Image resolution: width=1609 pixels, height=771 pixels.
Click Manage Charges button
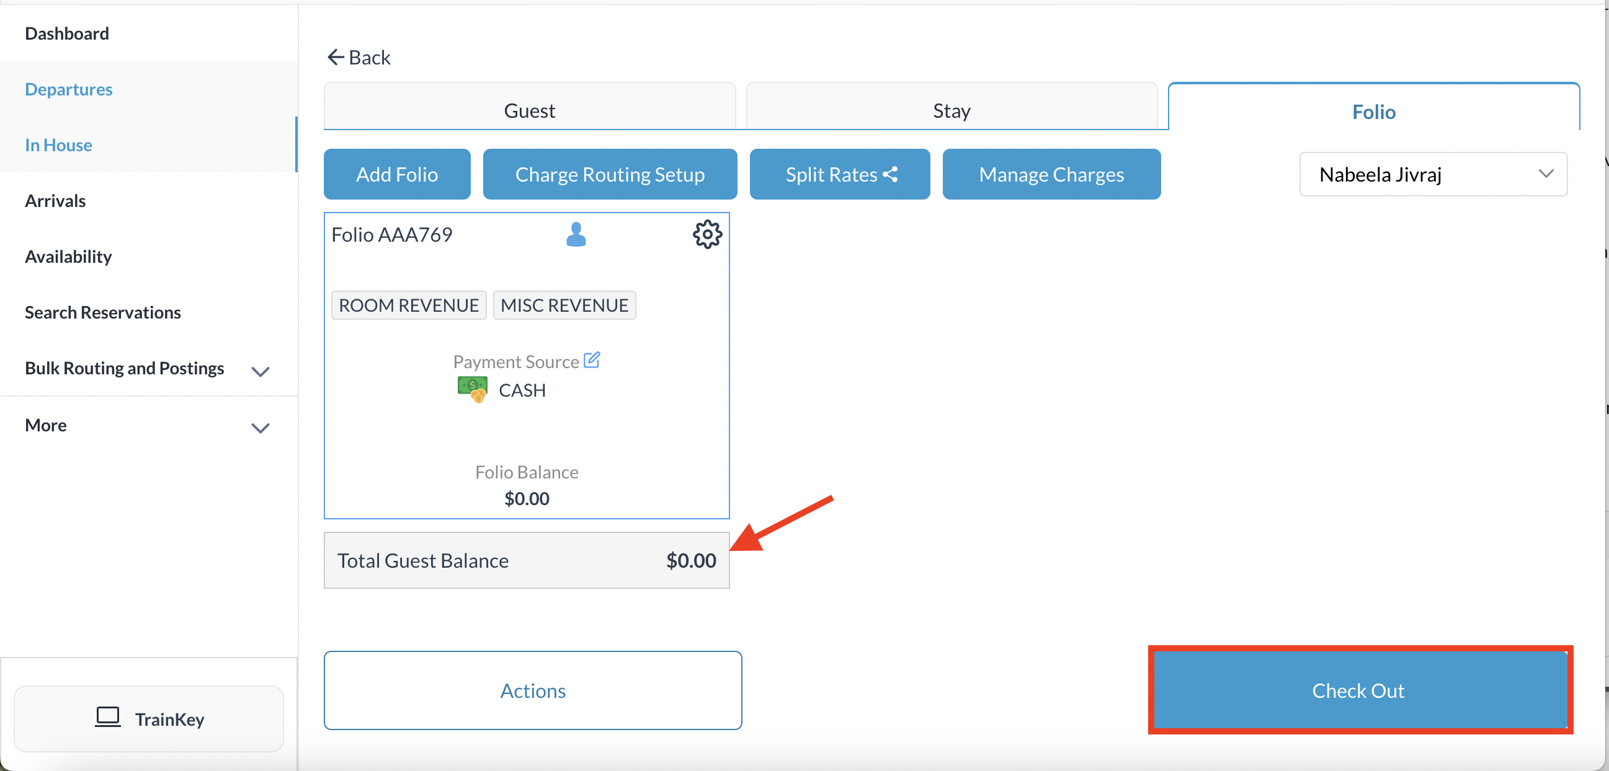1051,174
